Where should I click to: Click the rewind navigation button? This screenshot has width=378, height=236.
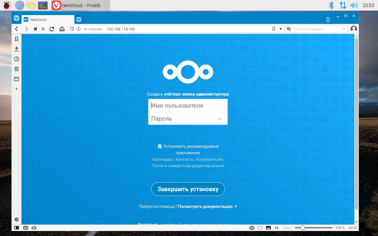tap(35, 29)
